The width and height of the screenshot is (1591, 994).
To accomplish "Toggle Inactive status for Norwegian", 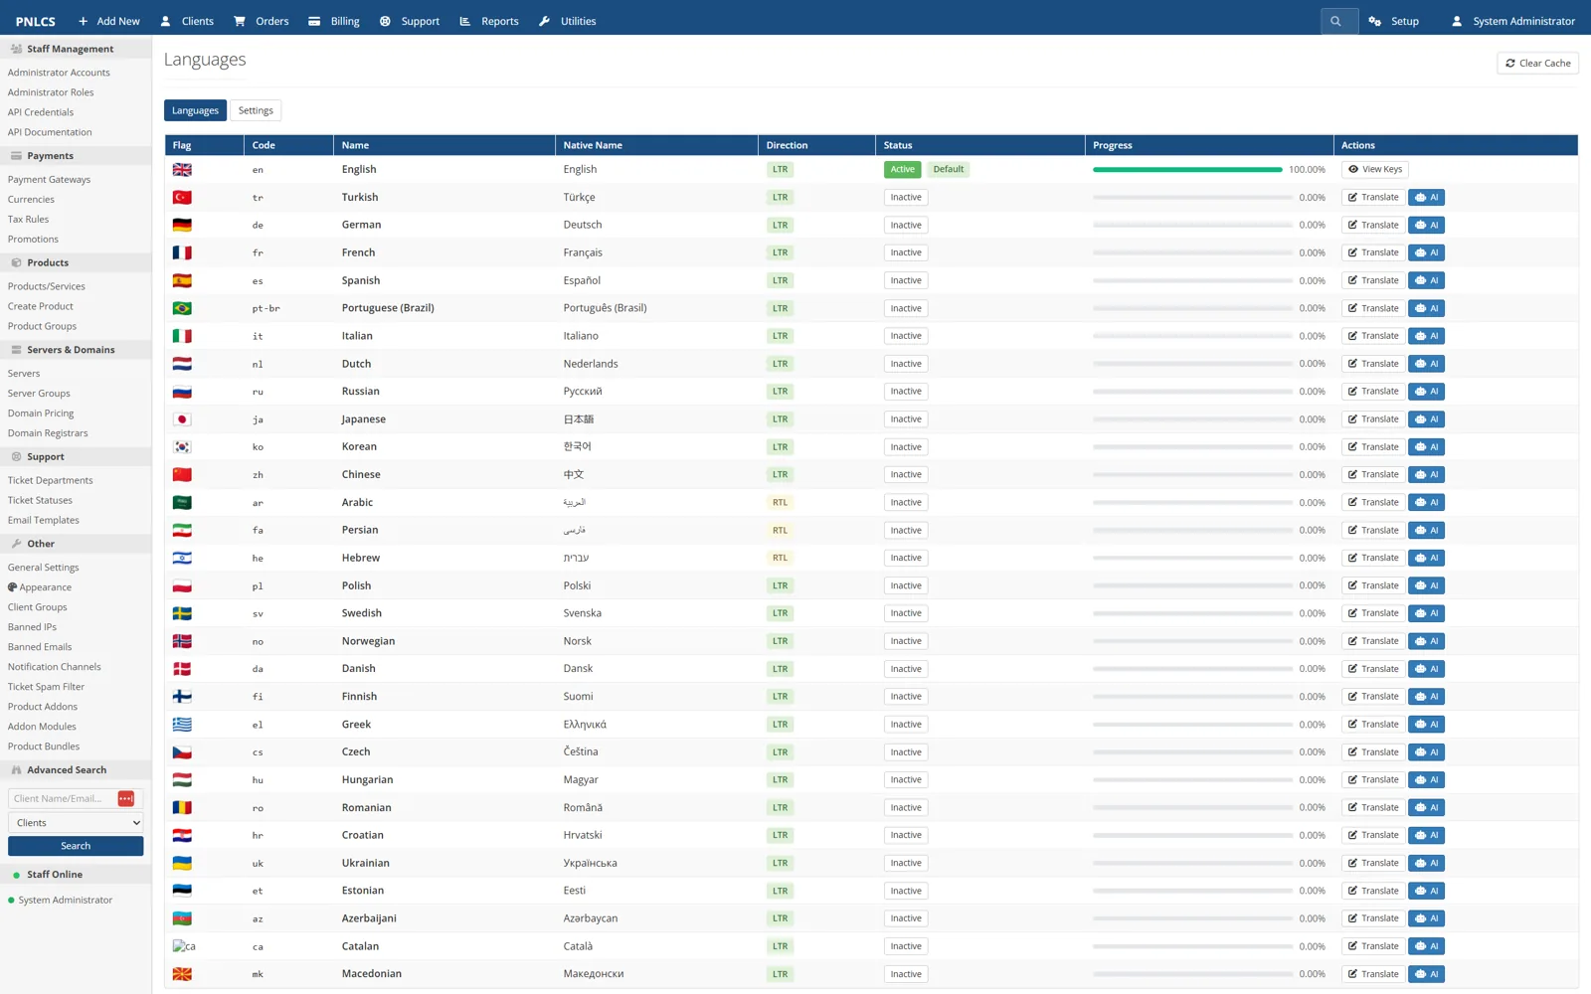I will pos(906,641).
